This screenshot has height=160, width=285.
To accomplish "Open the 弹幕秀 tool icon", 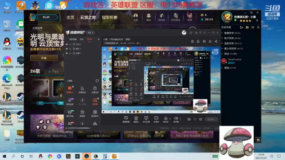I will [82, 113].
